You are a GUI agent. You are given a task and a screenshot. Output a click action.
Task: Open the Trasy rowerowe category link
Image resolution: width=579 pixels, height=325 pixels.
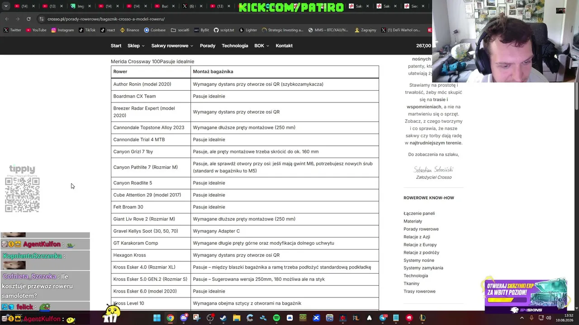tap(419, 291)
